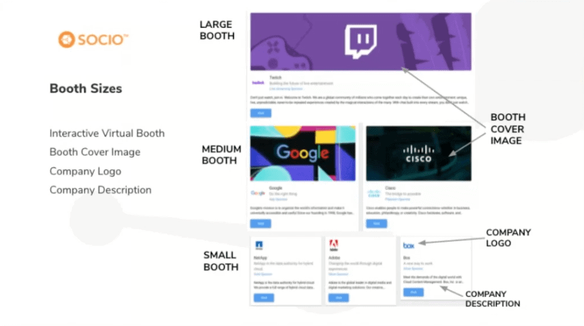Click the Adobe company logo
The height and width of the screenshot is (326, 584).
[334, 245]
